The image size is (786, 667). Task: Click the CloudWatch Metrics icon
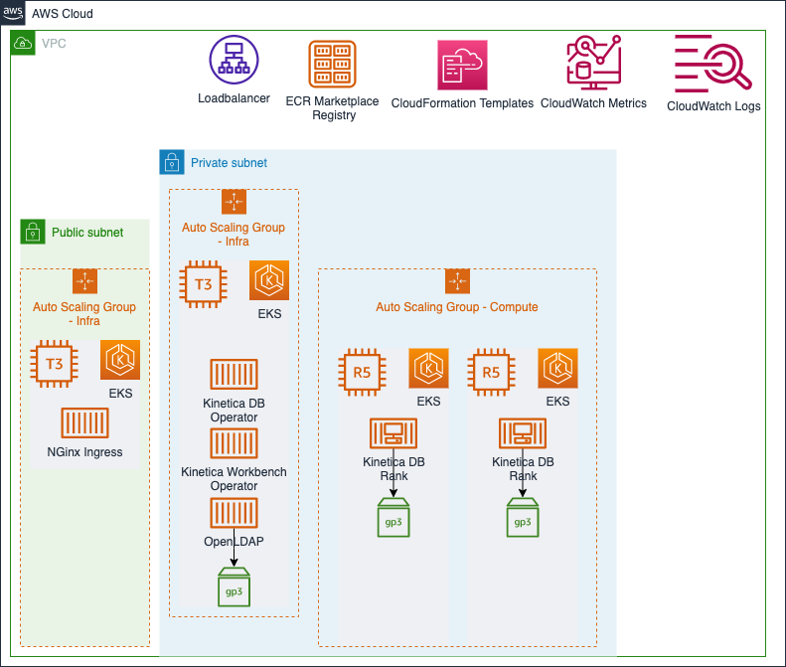[x=593, y=64]
